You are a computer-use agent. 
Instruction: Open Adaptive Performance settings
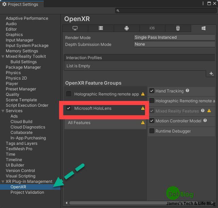(27, 18)
